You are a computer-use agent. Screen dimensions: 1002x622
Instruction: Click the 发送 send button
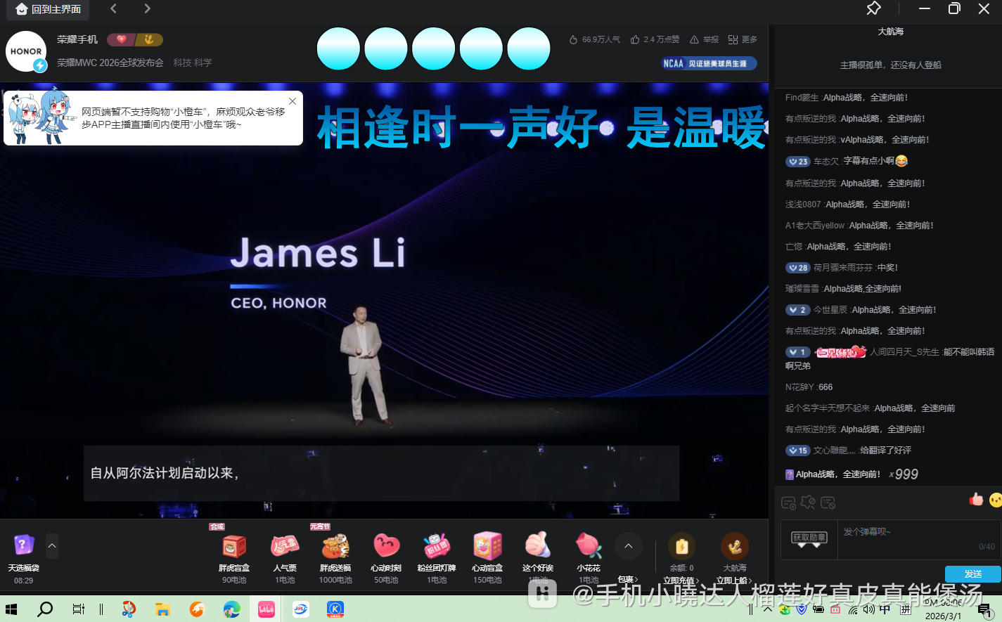tap(973, 574)
